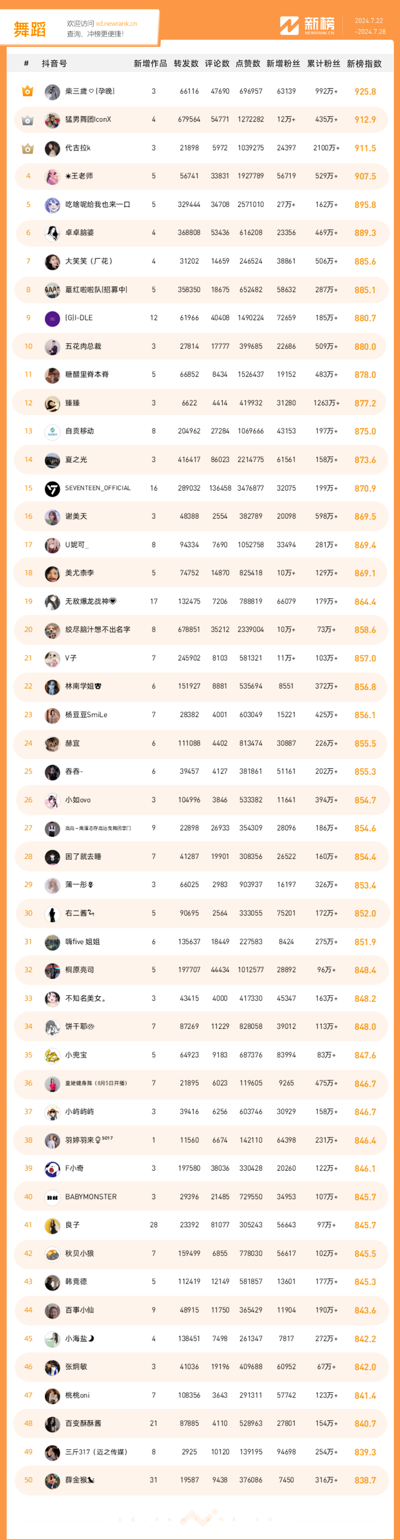Click the Newrank logo icon
This screenshot has width=400, height=1540.
point(289,26)
